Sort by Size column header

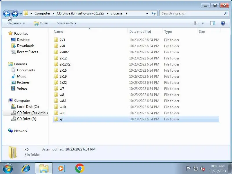pyautogui.click(x=202, y=32)
